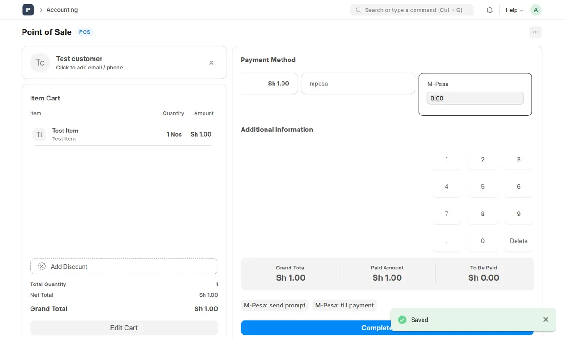Click 'Click to add email / phone' text
The width and height of the screenshot is (564, 338).
coord(89,68)
